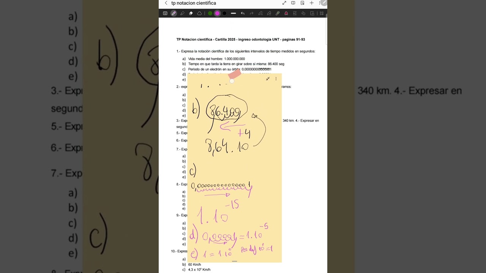Open the pen thickness setting
The image size is (486, 273).
pos(234,13)
